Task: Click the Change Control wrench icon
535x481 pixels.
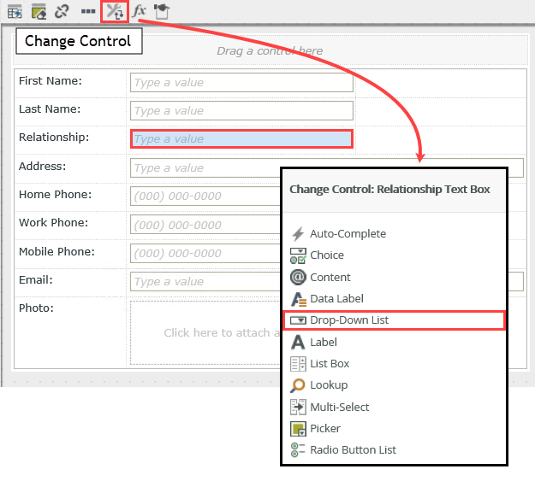Action: (x=115, y=12)
